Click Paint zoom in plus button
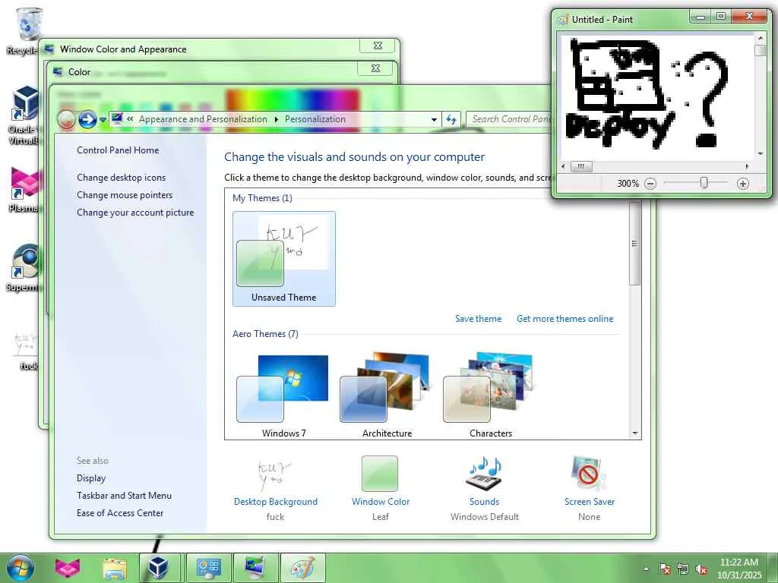The image size is (778, 583). click(x=743, y=184)
